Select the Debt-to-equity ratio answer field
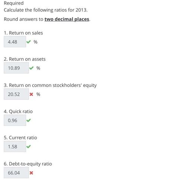Screen dimensions: 176x187 [x=16, y=173]
